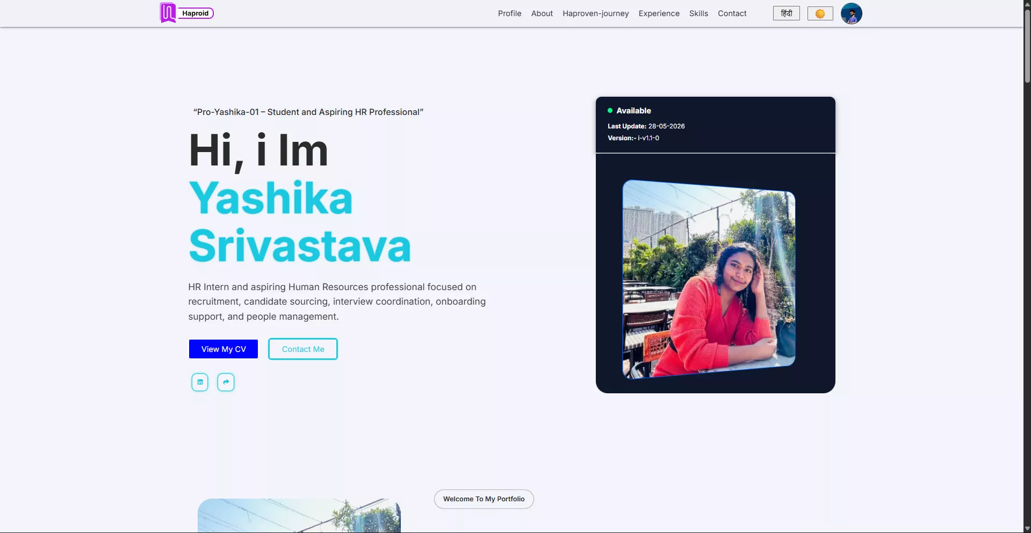The height and width of the screenshot is (533, 1031).
Task: Click the partially visible photo at bottom
Action: click(299, 515)
